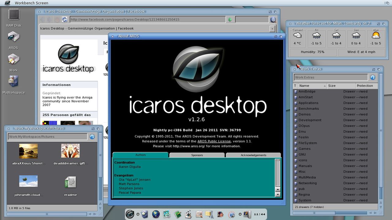Click the browser search magnifier icon
This screenshot has height=220, width=392.
(273, 20)
